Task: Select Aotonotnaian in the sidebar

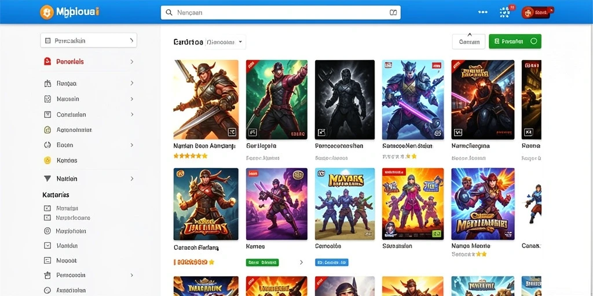Action: click(x=74, y=130)
